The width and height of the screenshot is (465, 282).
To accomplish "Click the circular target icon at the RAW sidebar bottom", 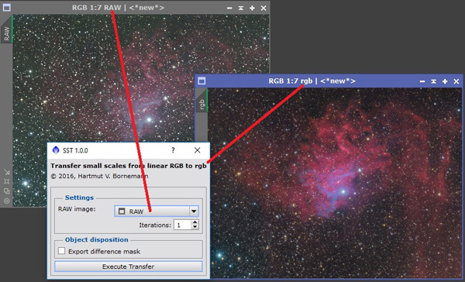I will tap(6, 201).
